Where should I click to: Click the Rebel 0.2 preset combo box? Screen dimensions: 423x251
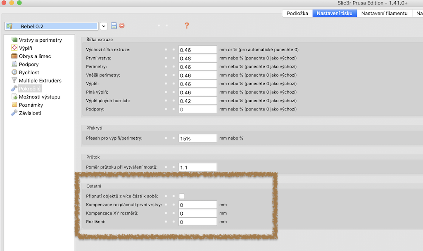52,26
